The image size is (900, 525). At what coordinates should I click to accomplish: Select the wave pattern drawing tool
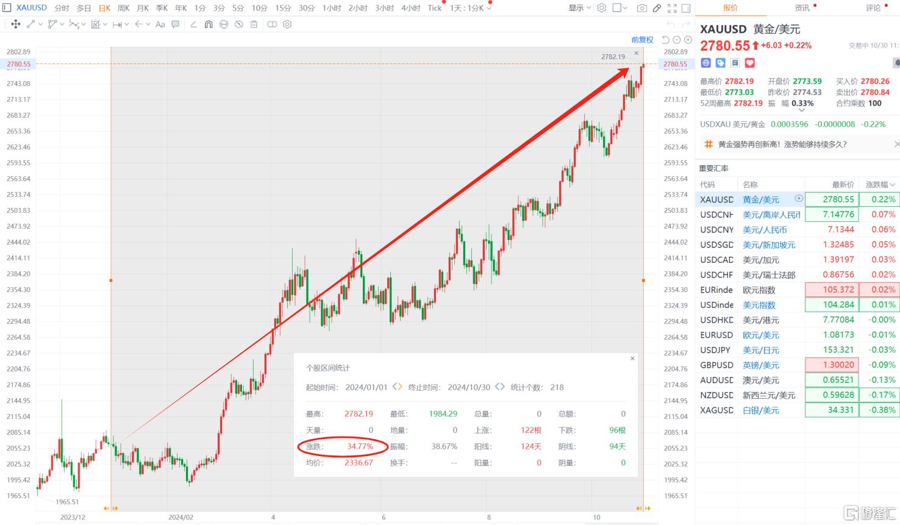click(74, 24)
